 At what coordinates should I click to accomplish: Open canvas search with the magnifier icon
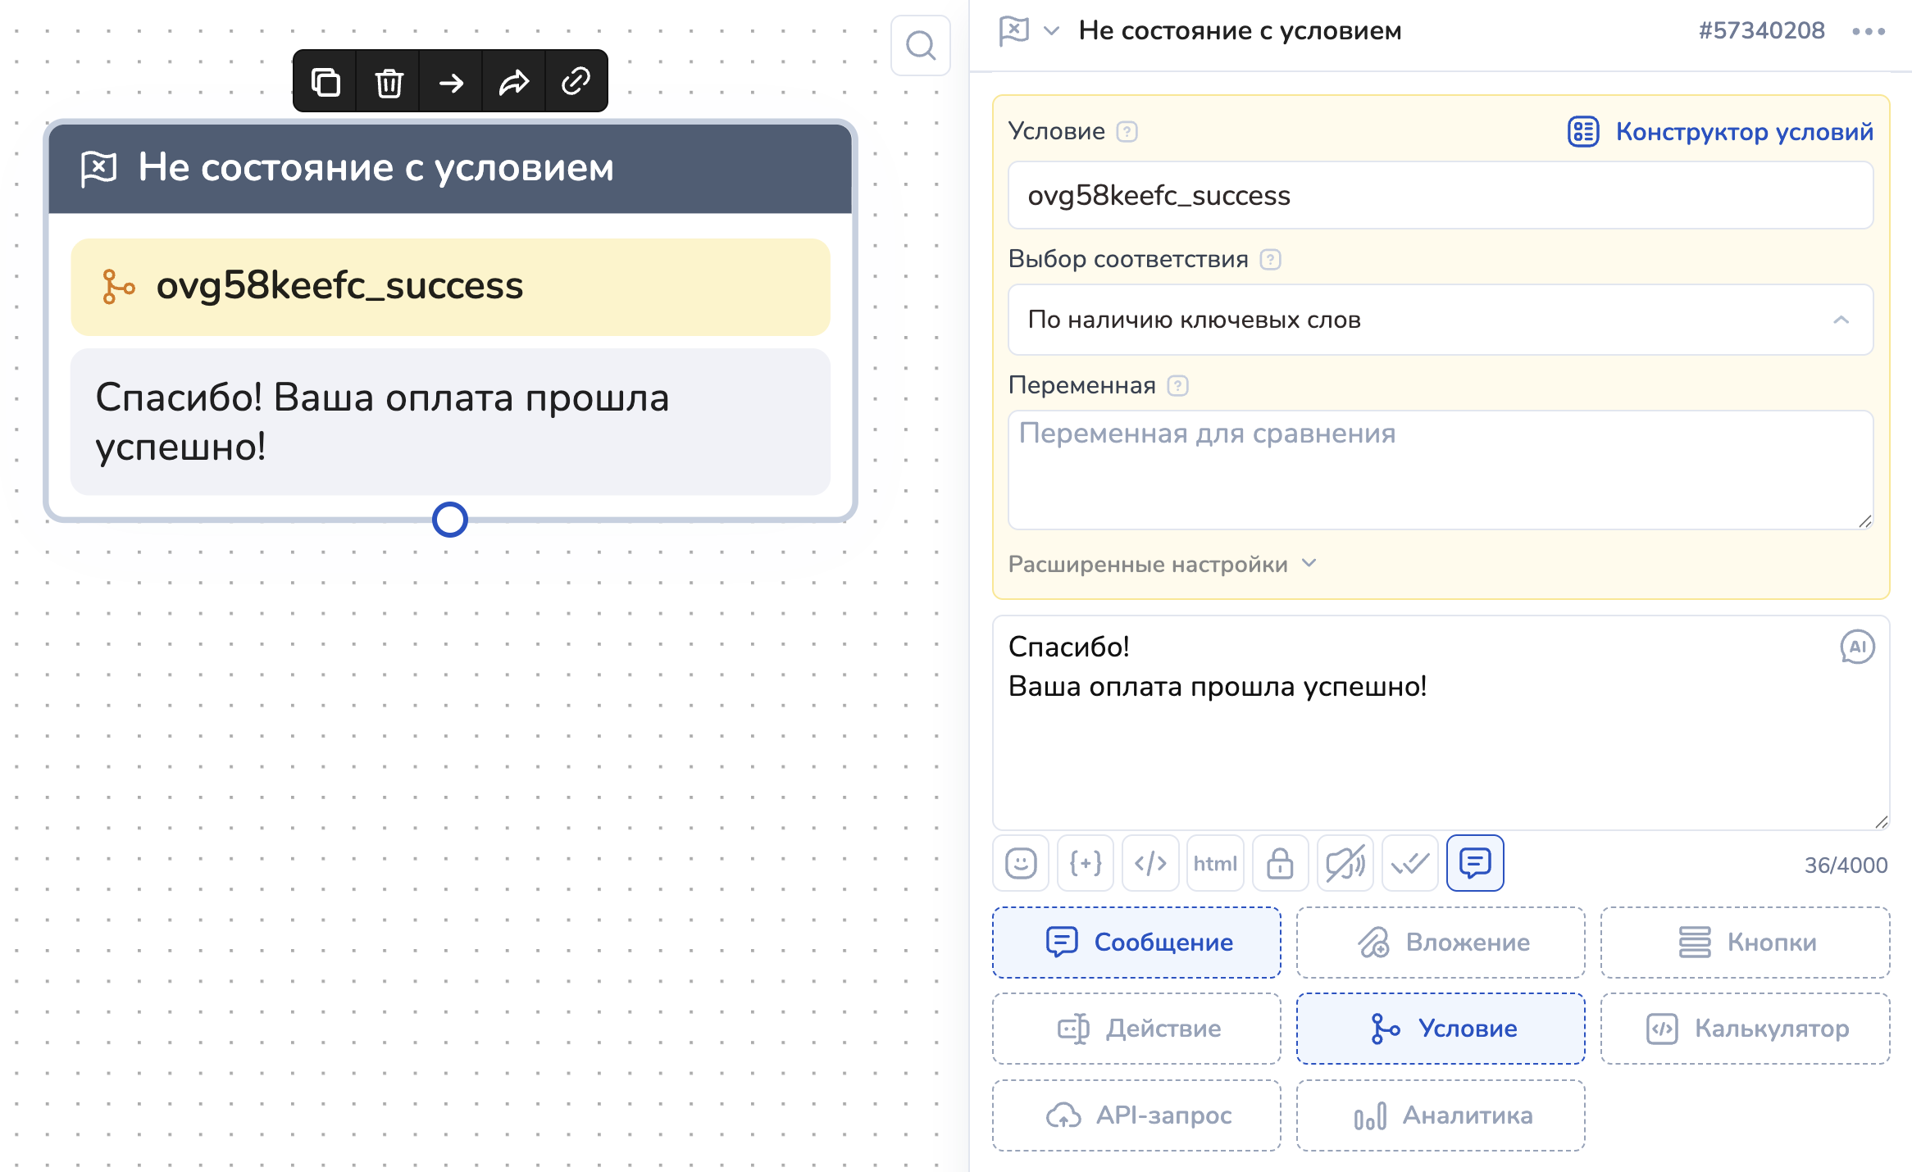click(x=920, y=46)
